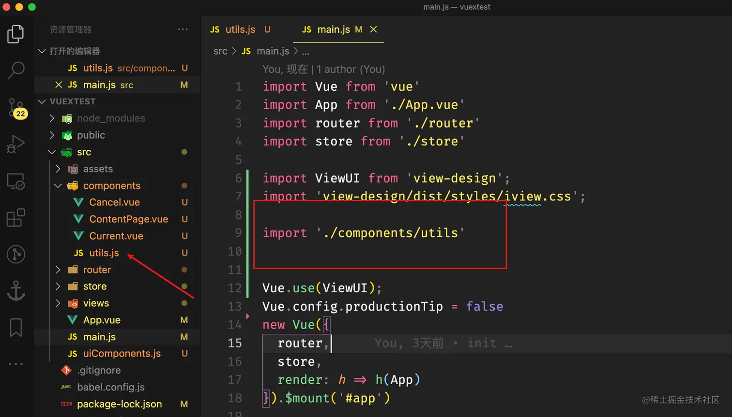Close main.js in open editors list
This screenshot has height=417, width=732.
[x=59, y=85]
